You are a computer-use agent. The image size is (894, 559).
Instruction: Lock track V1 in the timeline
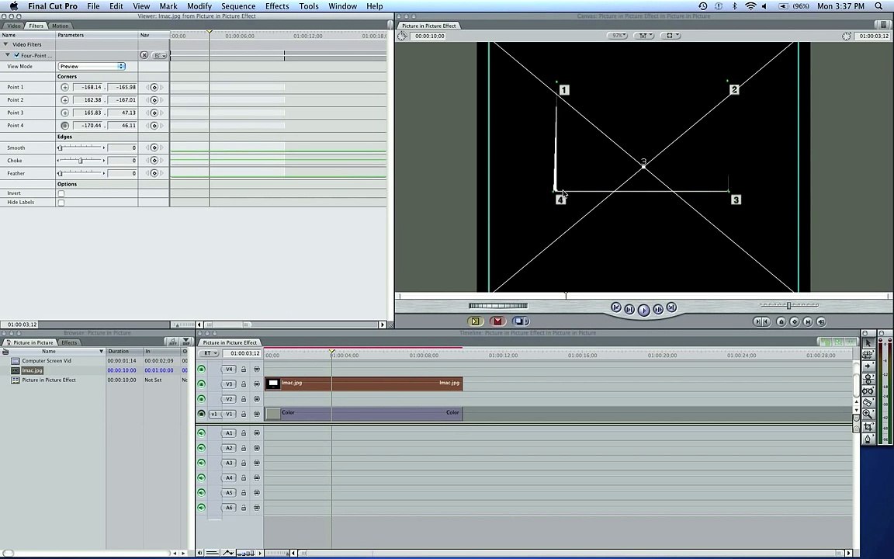244,414
